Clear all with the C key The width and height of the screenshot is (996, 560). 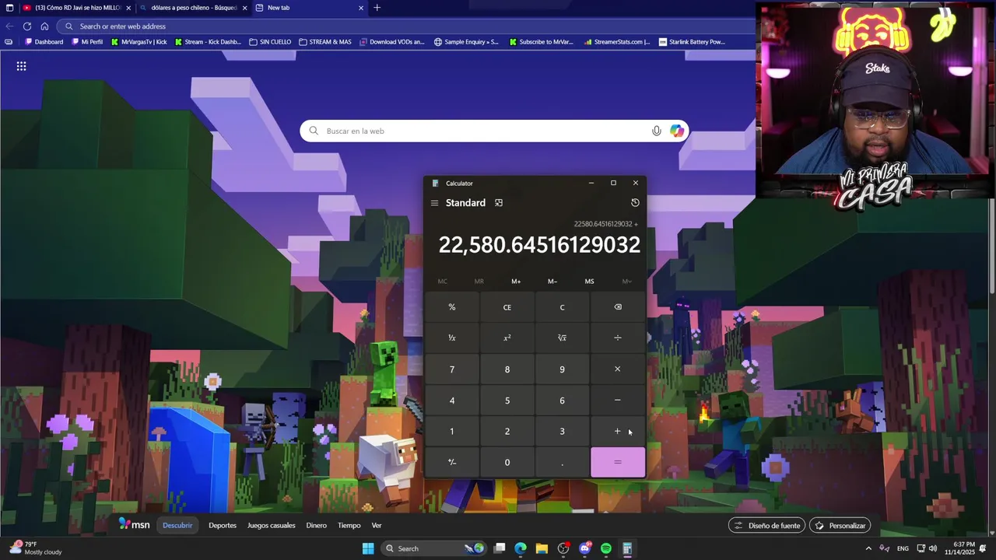pyautogui.click(x=563, y=307)
